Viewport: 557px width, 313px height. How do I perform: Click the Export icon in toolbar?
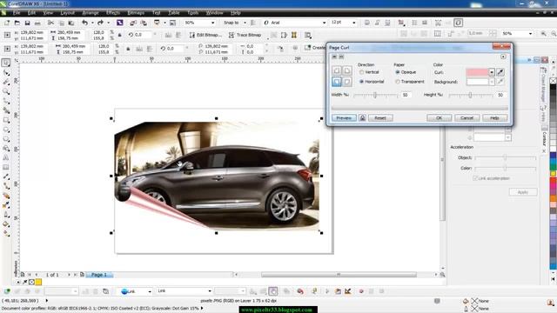coord(144,23)
